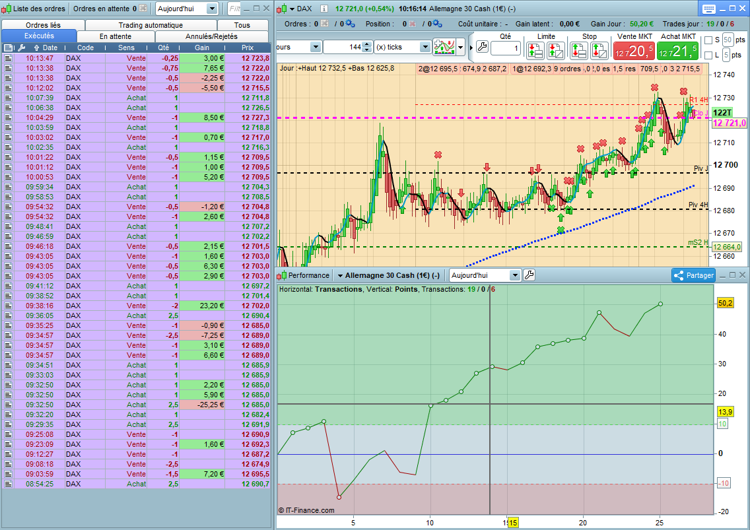Click the DAX chart candlestick icon
The image size is (750, 530).
point(282,9)
